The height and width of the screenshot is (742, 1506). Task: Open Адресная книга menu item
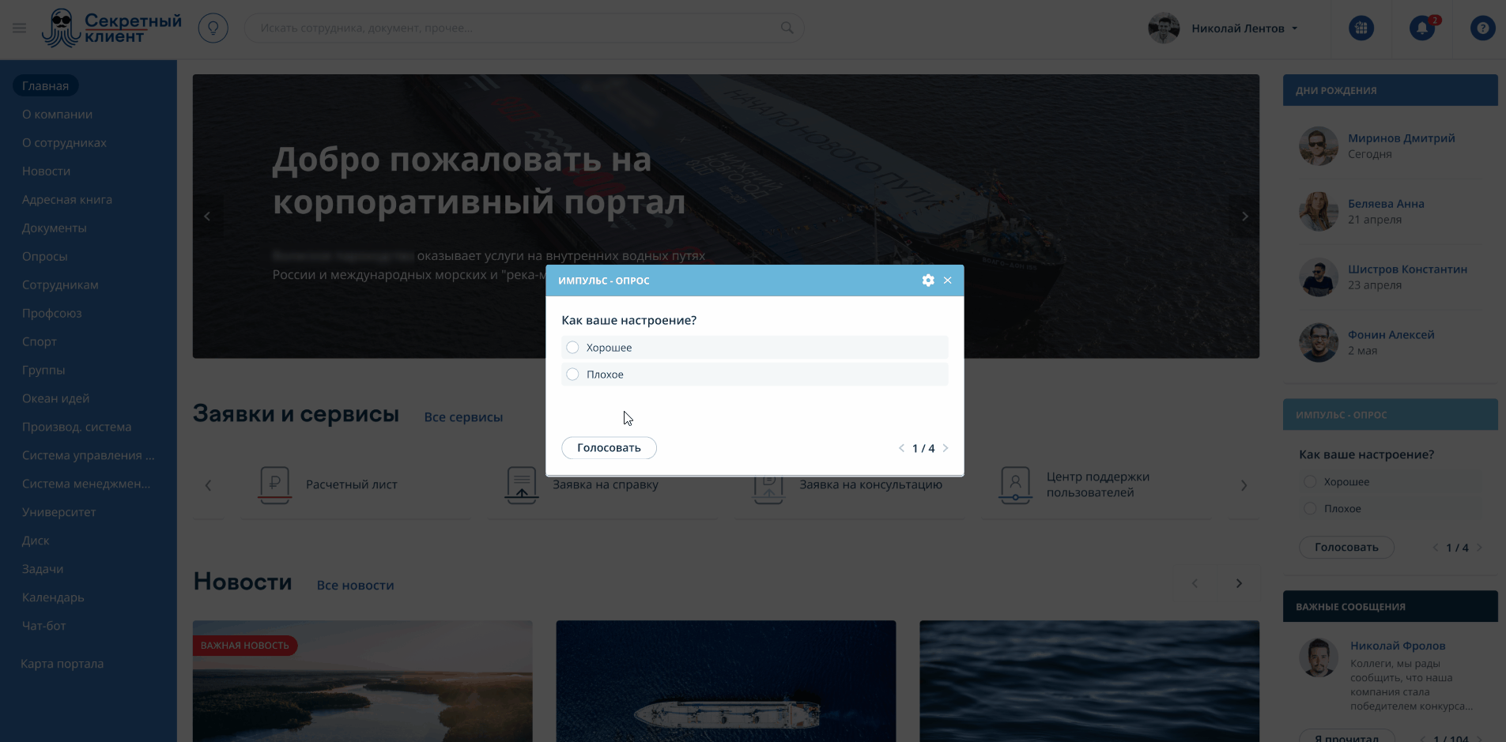pyautogui.click(x=67, y=199)
